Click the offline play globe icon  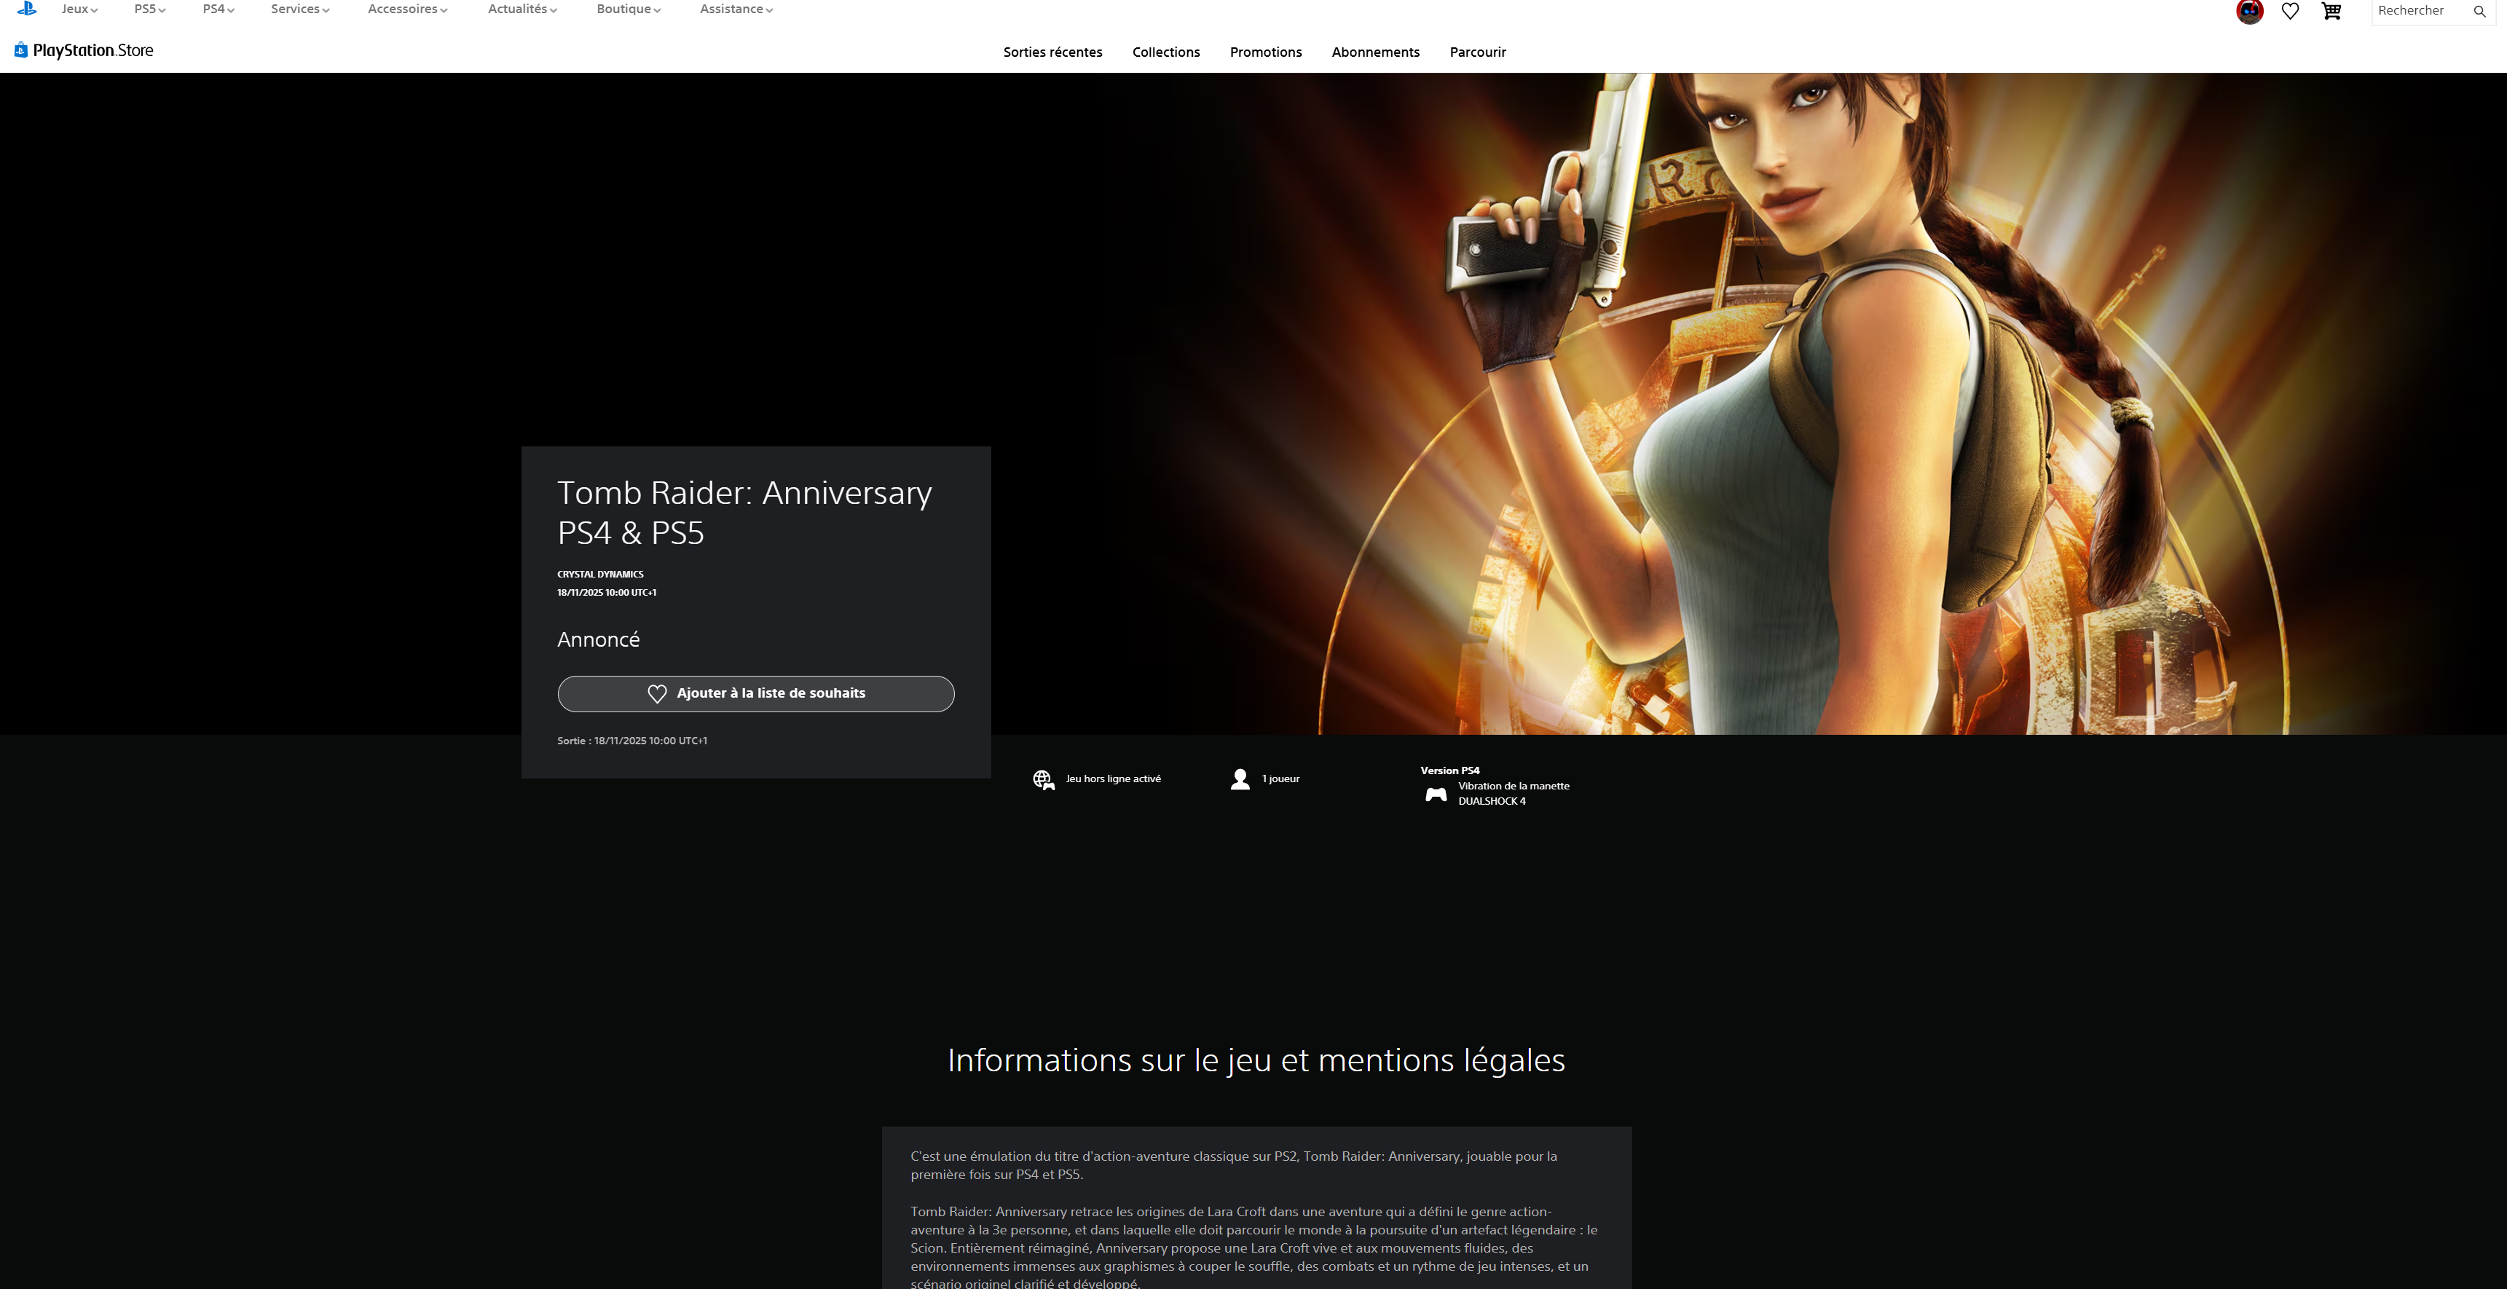coord(1042,778)
